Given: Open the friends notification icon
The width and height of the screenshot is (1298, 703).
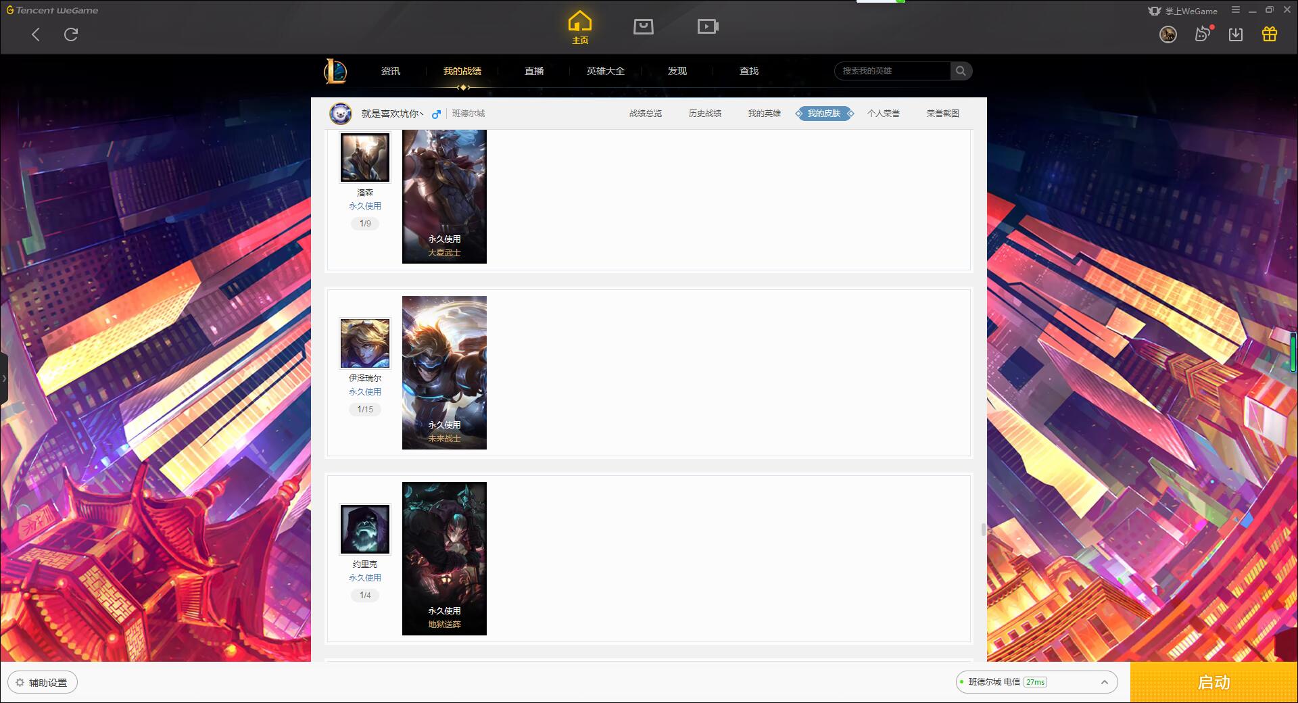Looking at the screenshot, I should coord(1203,34).
